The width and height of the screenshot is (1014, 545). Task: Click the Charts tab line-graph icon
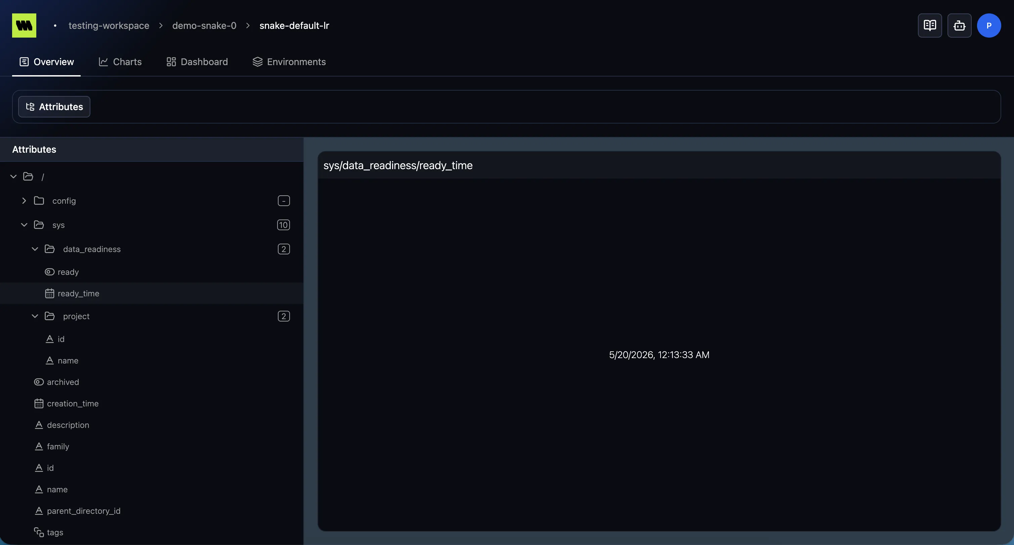(103, 62)
